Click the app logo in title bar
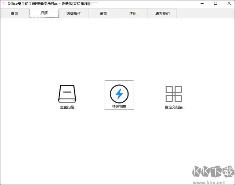Screen dimensions: 235x185 pos(4,3)
